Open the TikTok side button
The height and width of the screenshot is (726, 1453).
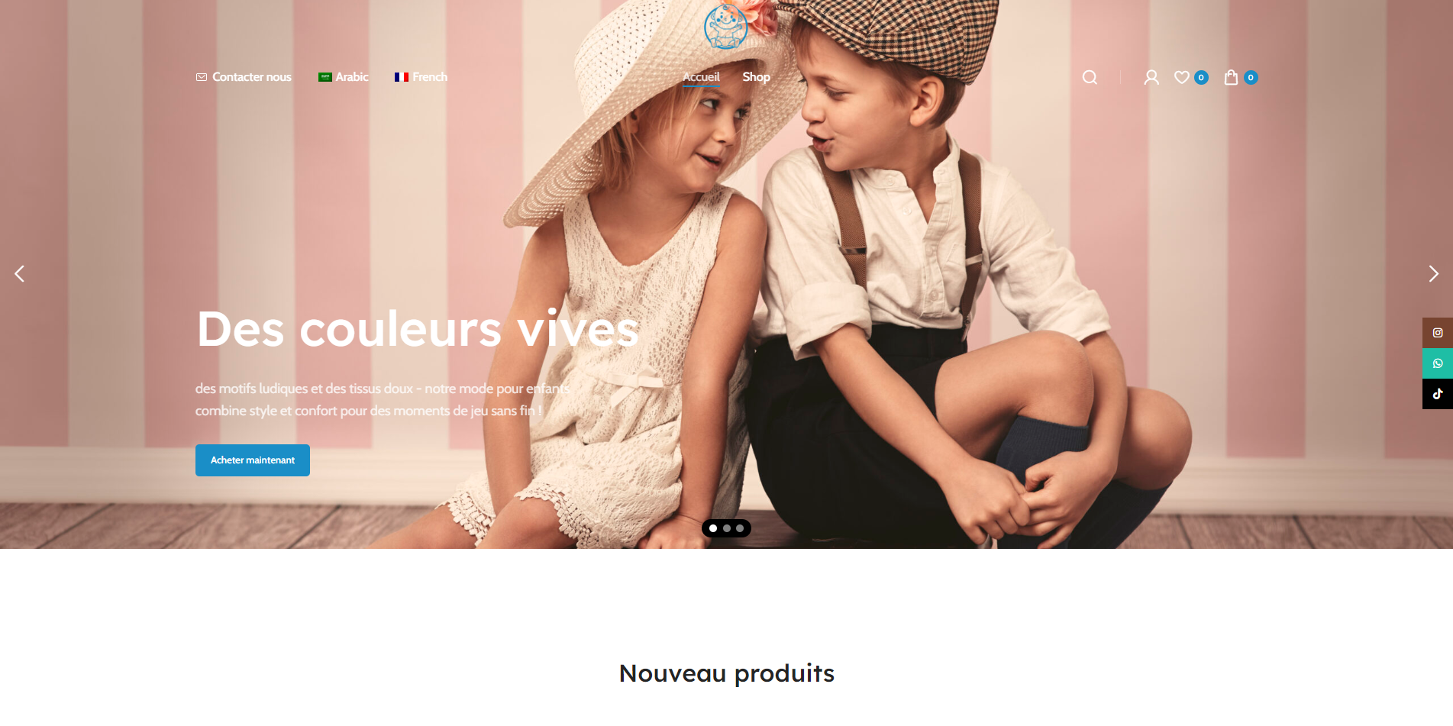pos(1438,394)
